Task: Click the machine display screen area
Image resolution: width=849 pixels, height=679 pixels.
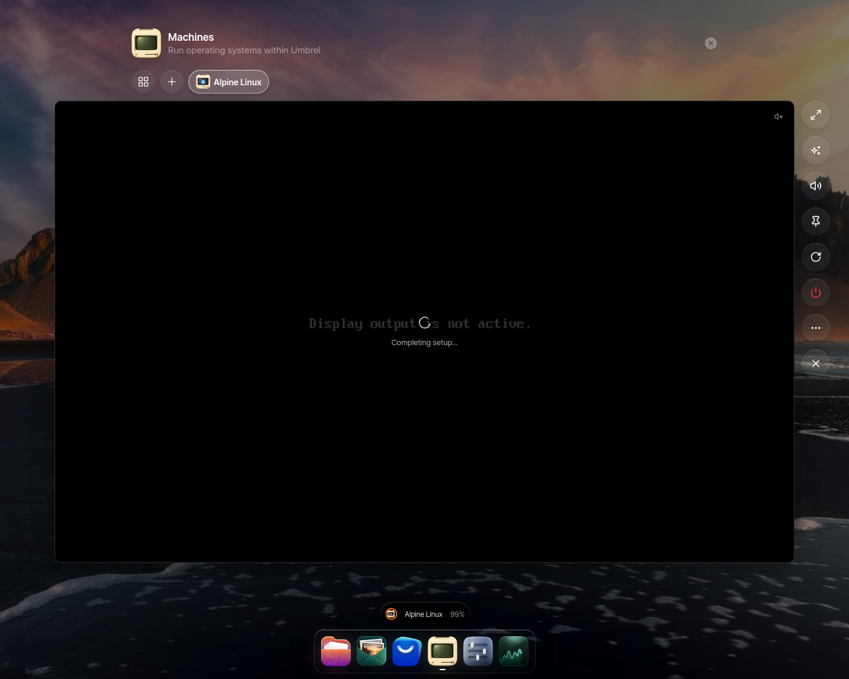Action: click(x=424, y=332)
